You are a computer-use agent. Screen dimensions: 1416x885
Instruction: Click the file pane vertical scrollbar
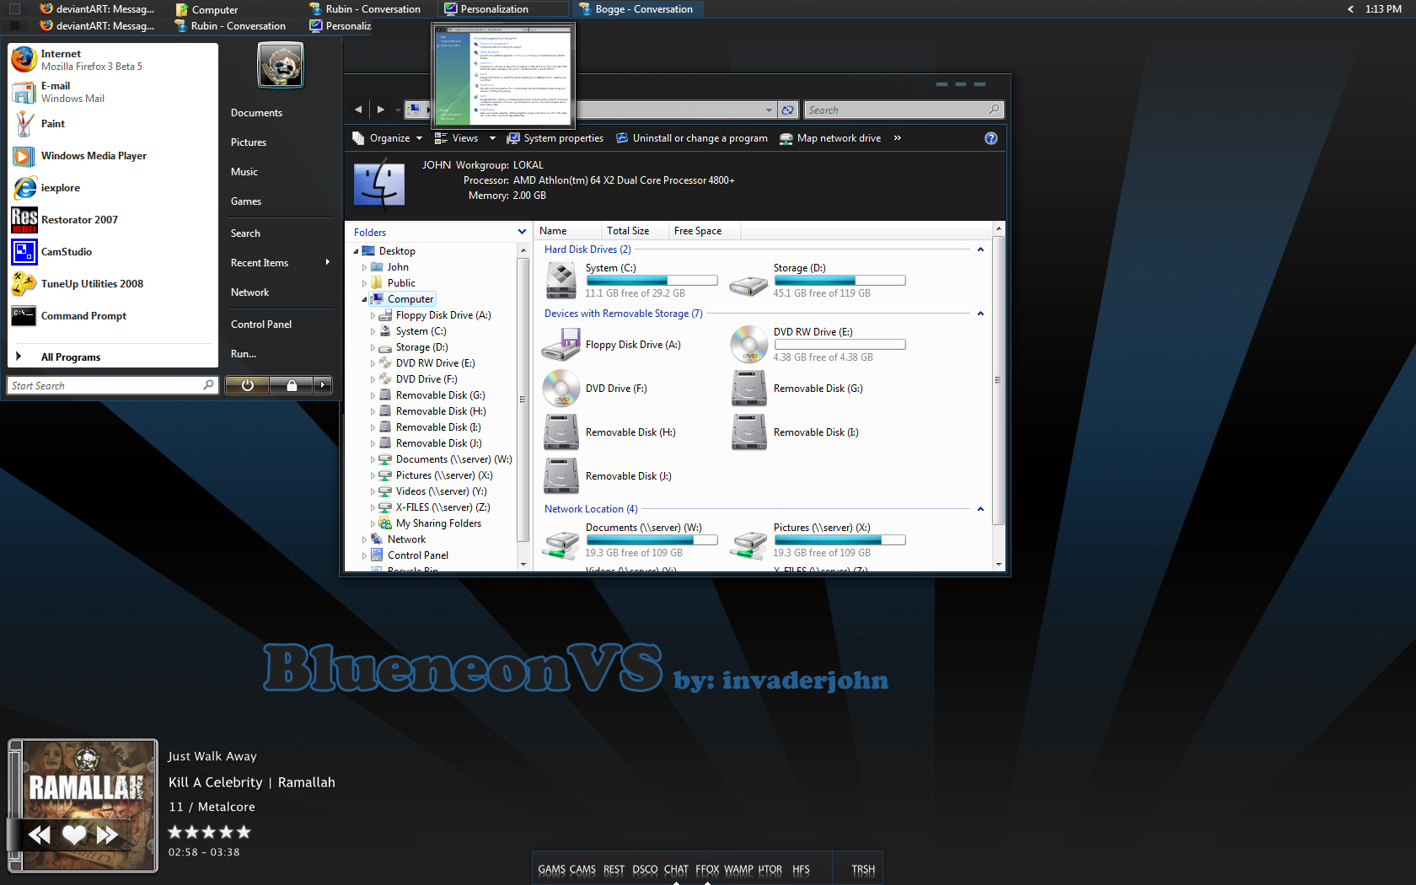pos(999,379)
